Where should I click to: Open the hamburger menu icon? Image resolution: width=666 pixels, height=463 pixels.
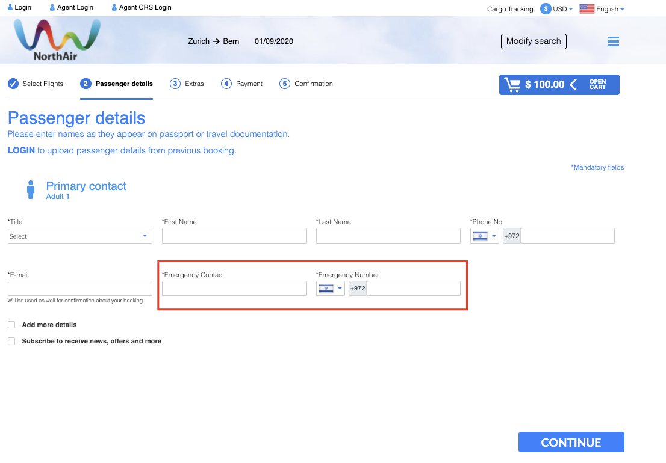pos(613,41)
